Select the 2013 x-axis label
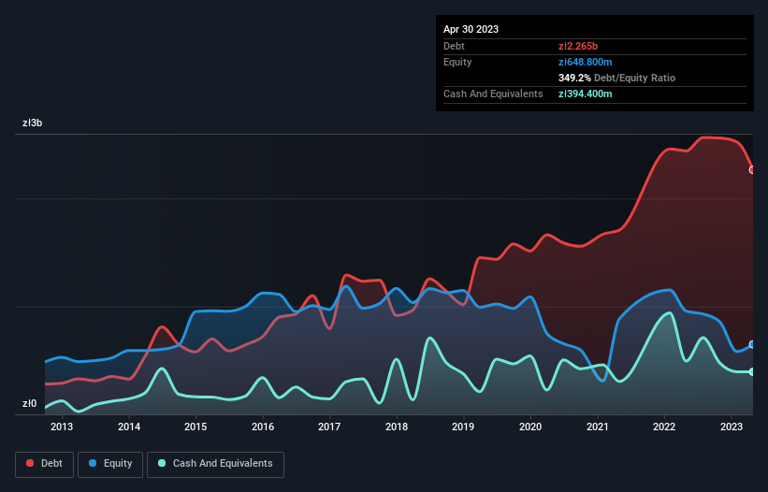The image size is (768, 492). 62,427
